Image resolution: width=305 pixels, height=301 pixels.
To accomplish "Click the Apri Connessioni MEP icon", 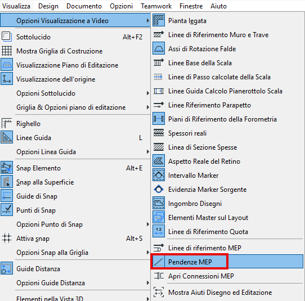I will click(x=159, y=276).
